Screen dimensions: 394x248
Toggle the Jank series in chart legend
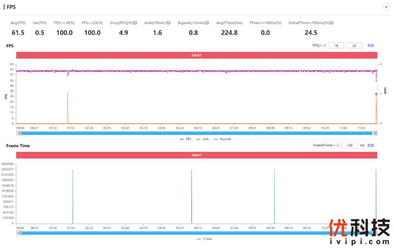[x=203, y=140]
